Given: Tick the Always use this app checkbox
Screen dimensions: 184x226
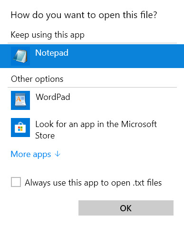Looking at the screenshot, I should click(x=16, y=182).
